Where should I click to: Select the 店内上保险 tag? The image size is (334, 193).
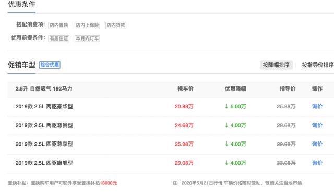87,25
